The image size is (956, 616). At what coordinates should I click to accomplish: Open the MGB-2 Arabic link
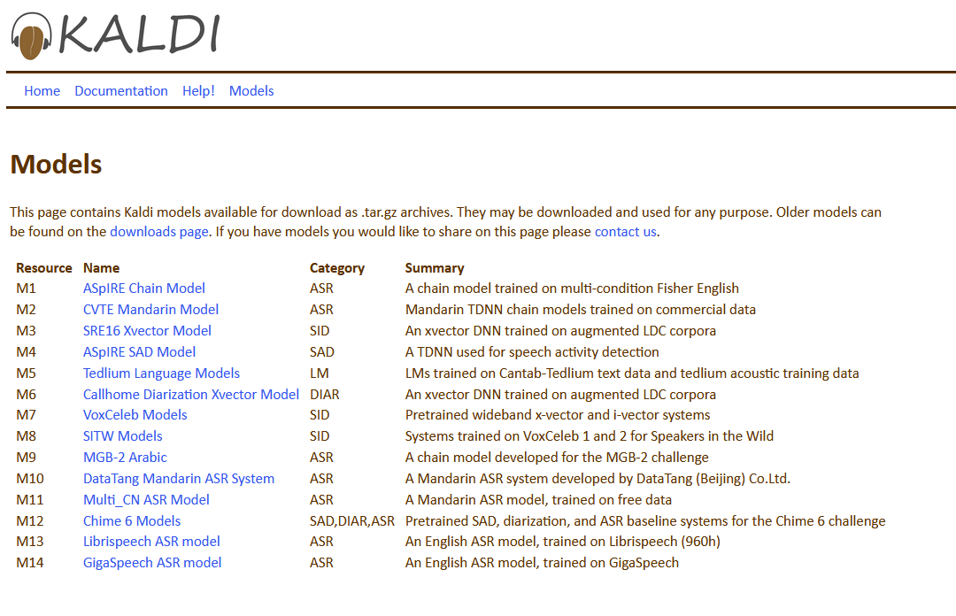click(x=125, y=458)
